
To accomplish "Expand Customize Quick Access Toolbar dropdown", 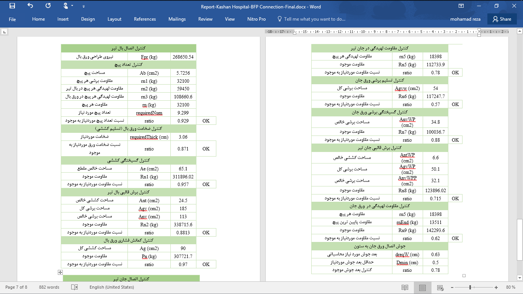I will (83, 7).
